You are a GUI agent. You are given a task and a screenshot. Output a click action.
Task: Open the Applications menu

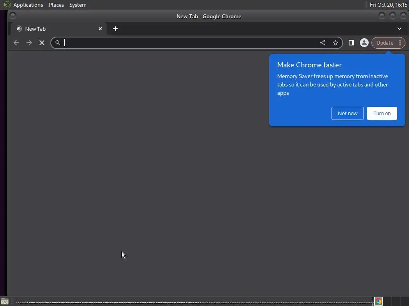tap(28, 5)
